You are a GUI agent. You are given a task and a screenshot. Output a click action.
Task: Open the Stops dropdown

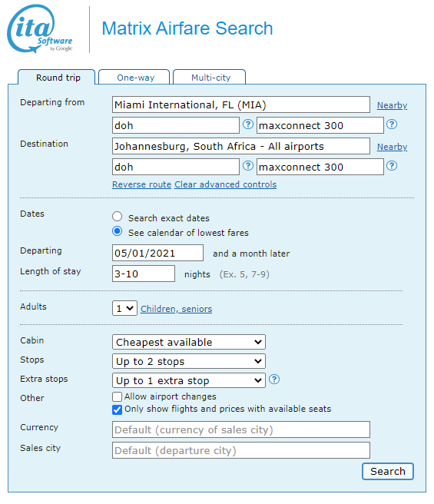click(x=189, y=361)
